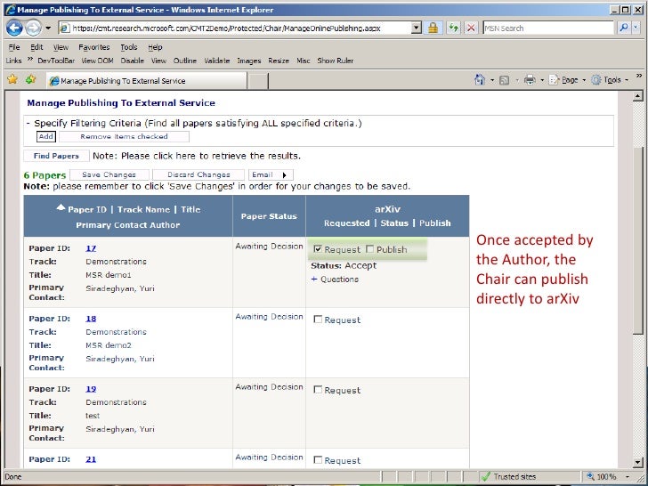Open the address bar history dropdown
The image size is (648, 486).
[x=417, y=28]
